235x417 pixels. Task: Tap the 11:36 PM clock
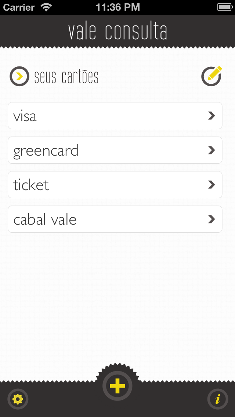click(117, 7)
